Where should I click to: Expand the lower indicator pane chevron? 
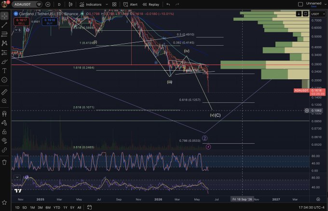click(x=17, y=177)
